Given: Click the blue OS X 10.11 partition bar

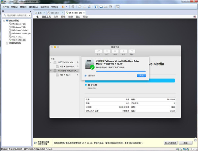Looking at the screenshot, I should tap(130, 80).
